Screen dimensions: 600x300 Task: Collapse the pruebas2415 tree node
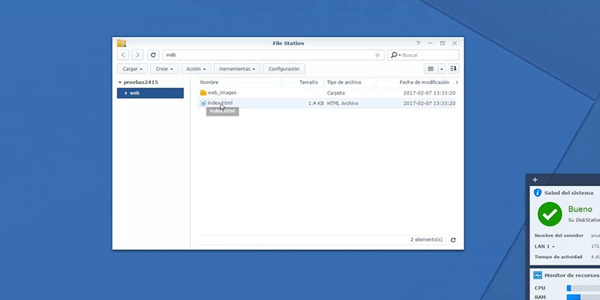tap(120, 82)
